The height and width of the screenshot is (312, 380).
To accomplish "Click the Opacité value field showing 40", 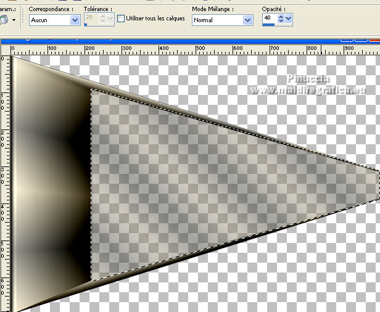I will (270, 18).
